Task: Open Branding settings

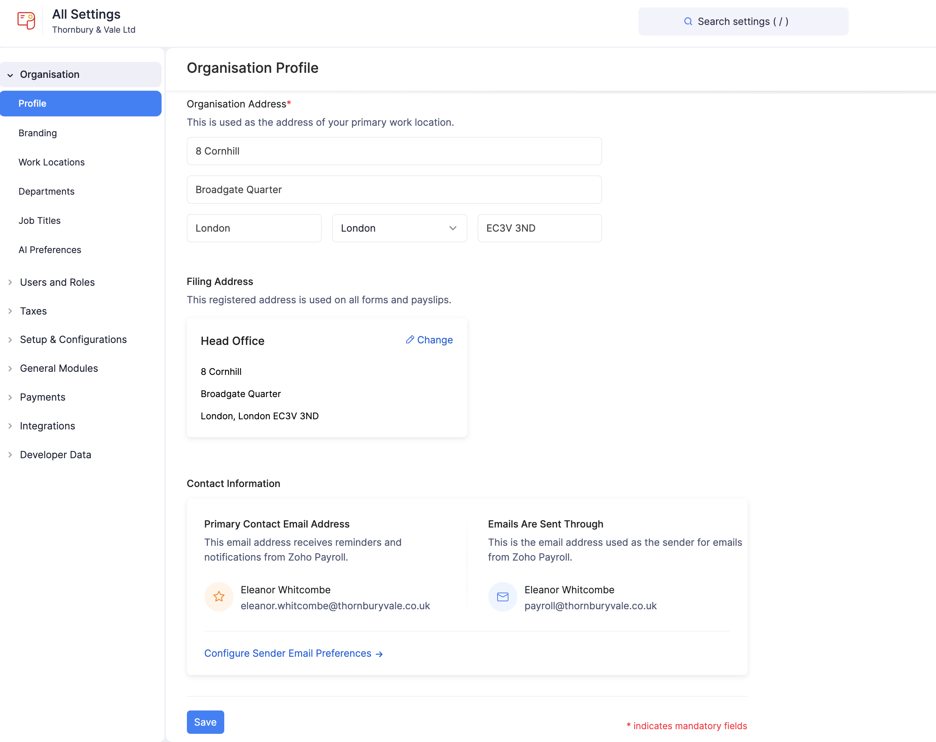Action: (38, 133)
